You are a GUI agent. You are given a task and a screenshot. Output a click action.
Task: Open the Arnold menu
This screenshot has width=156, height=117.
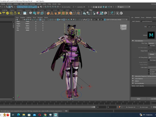pyautogui.click(x=54, y=4)
